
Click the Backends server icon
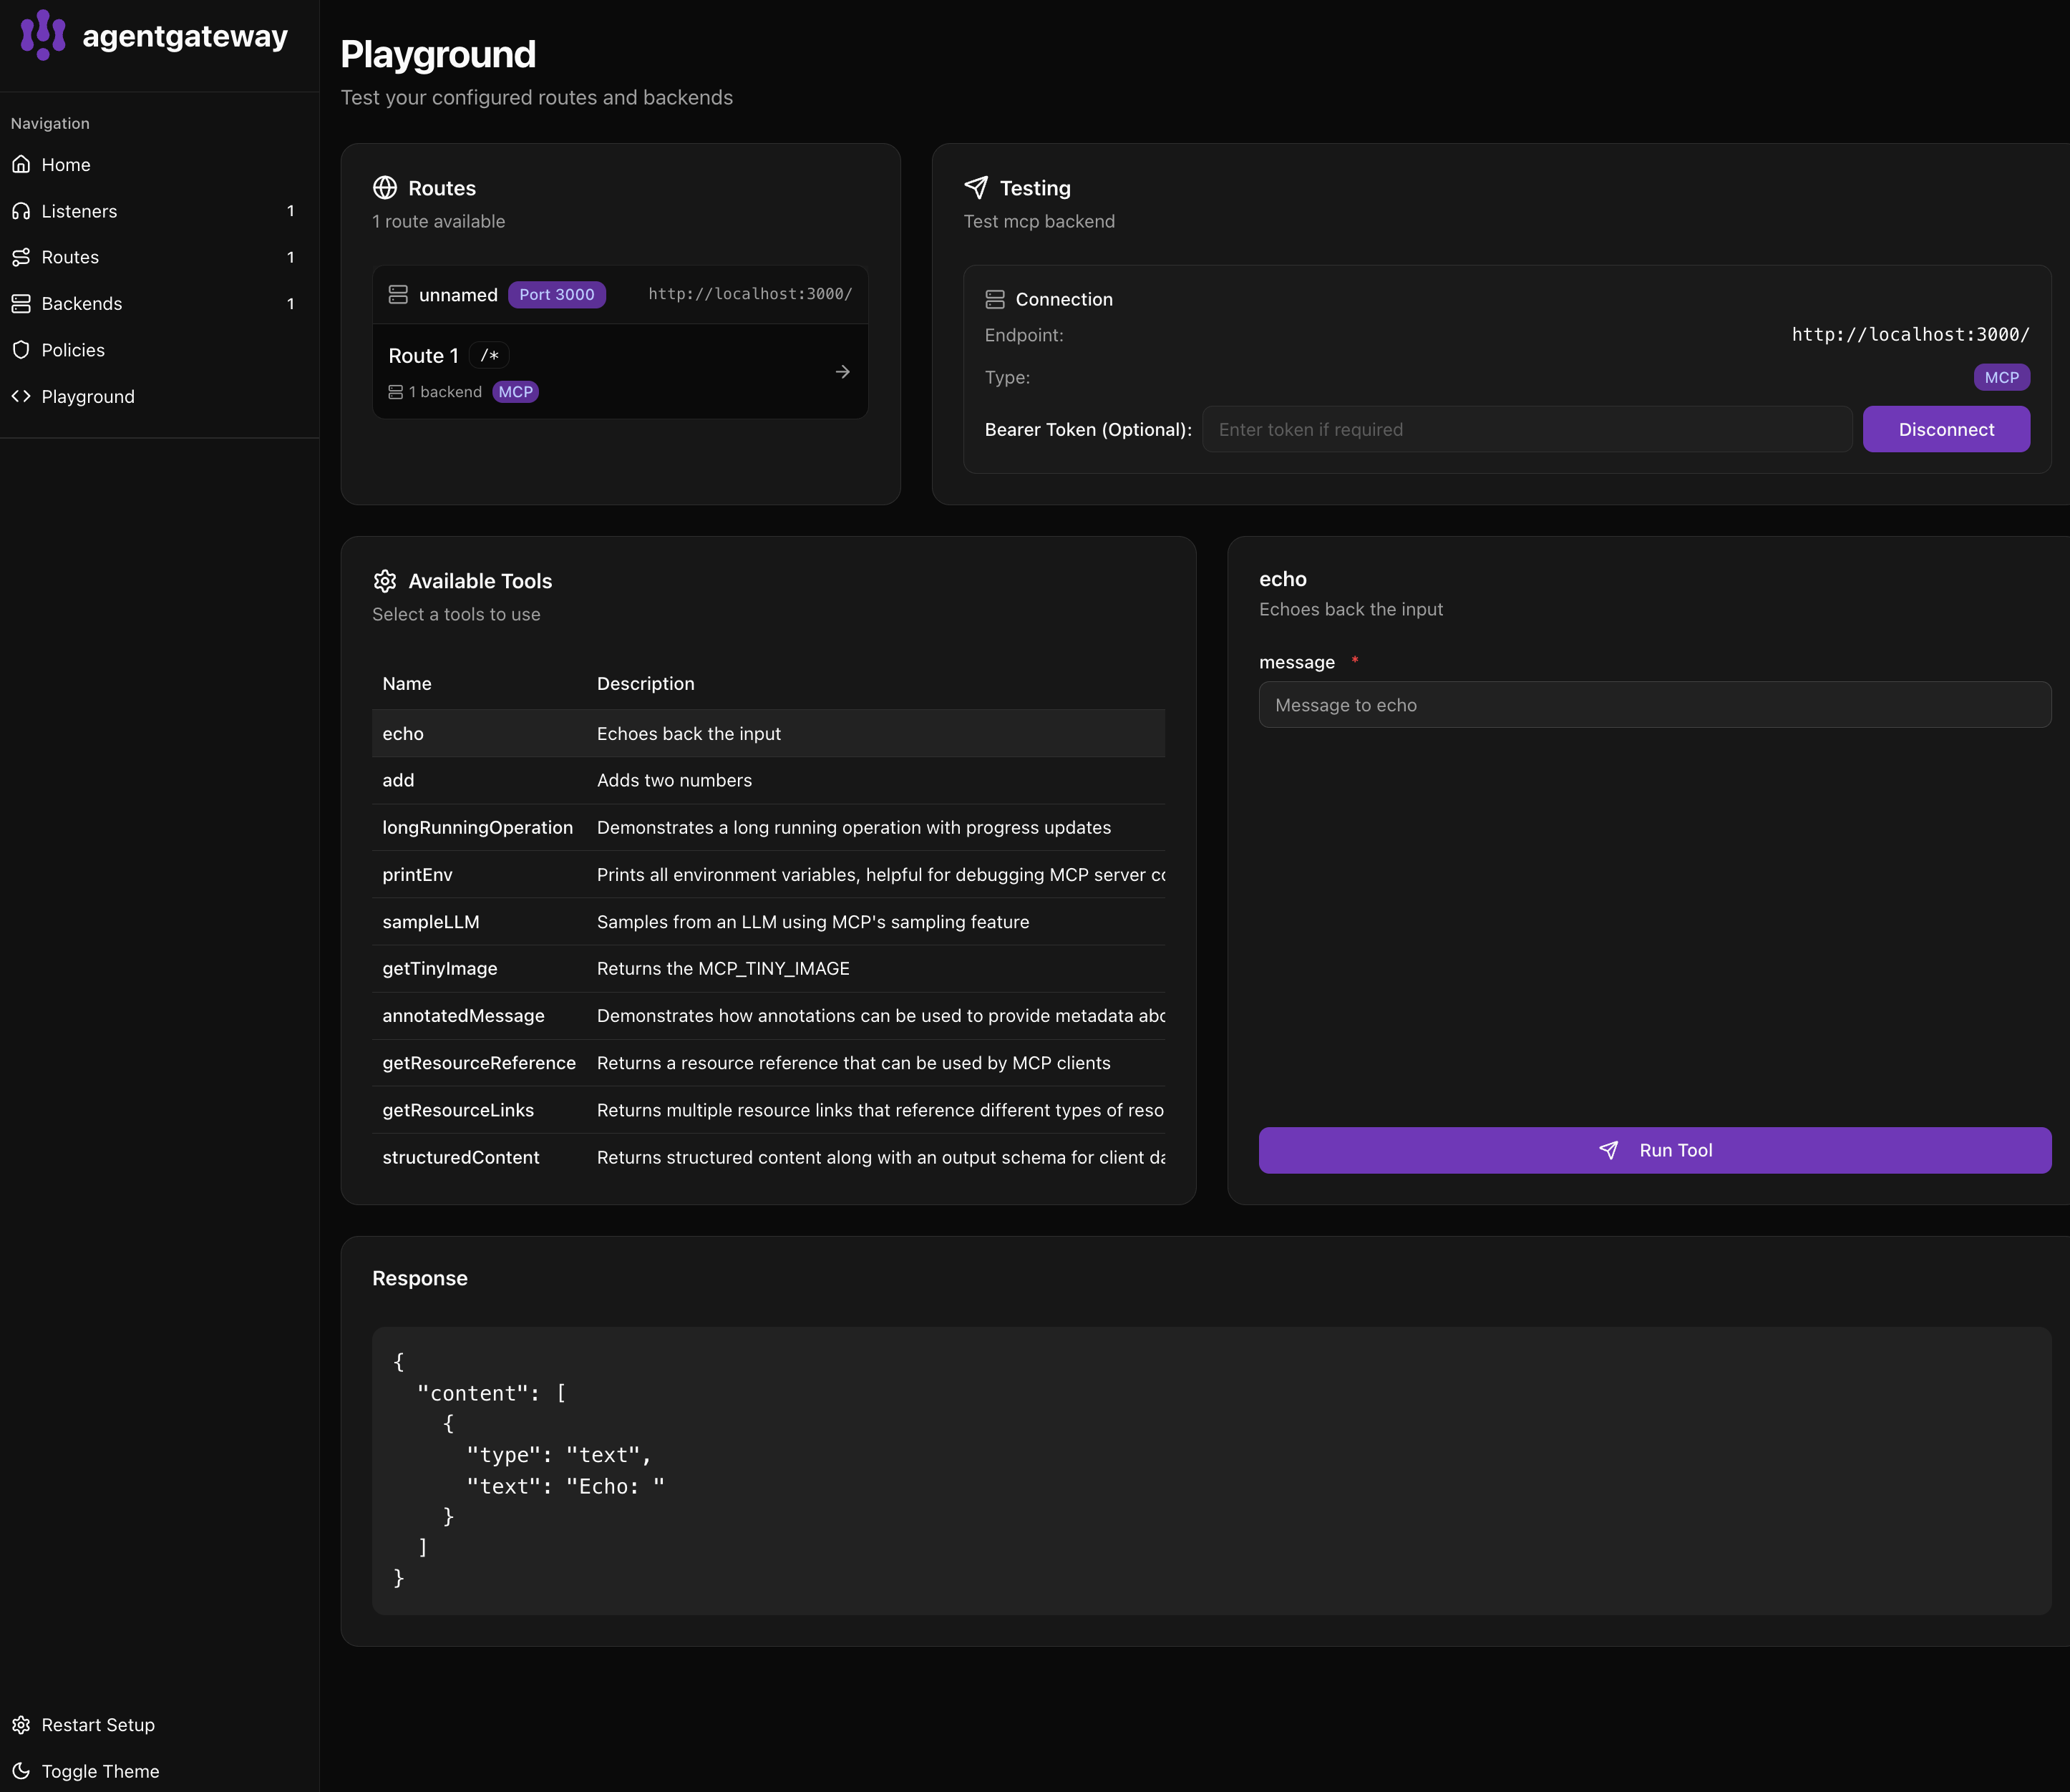point(21,303)
